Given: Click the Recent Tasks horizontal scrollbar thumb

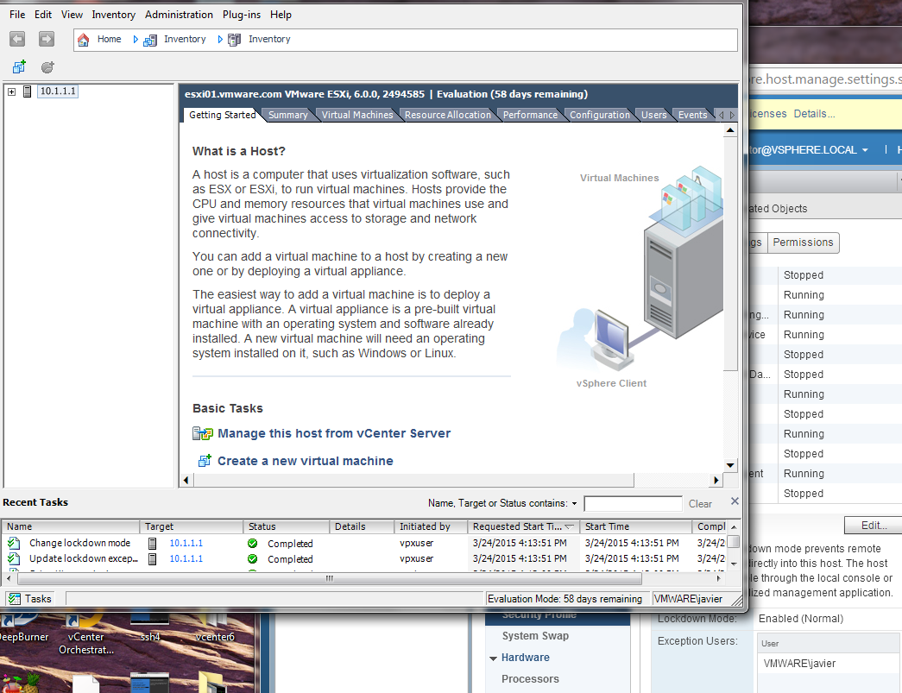Looking at the screenshot, I should click(x=329, y=578).
